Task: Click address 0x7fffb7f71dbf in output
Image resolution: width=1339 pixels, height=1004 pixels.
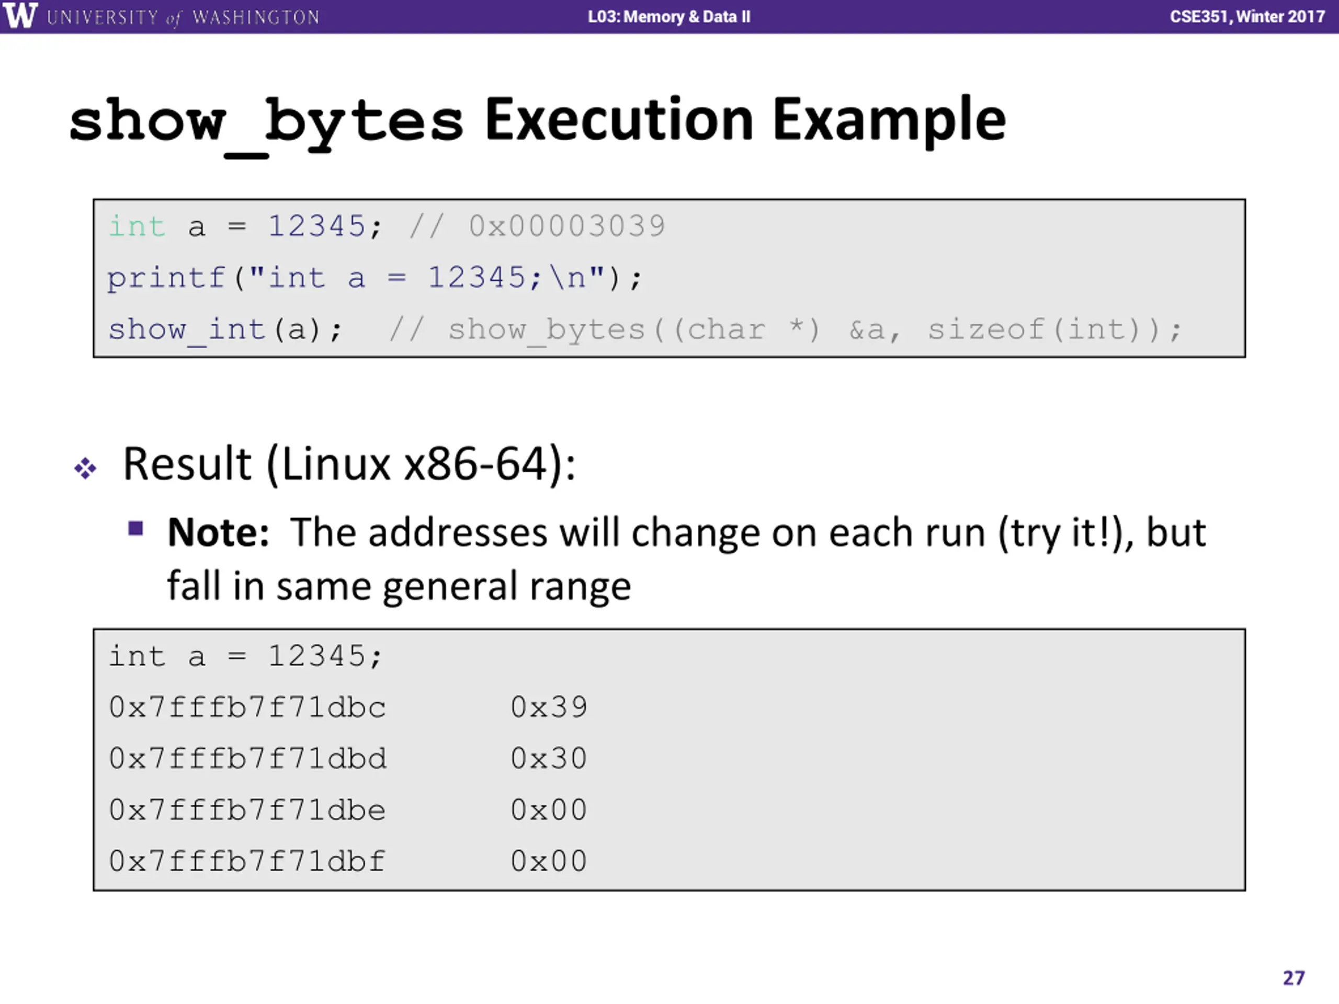Action: [x=247, y=861]
